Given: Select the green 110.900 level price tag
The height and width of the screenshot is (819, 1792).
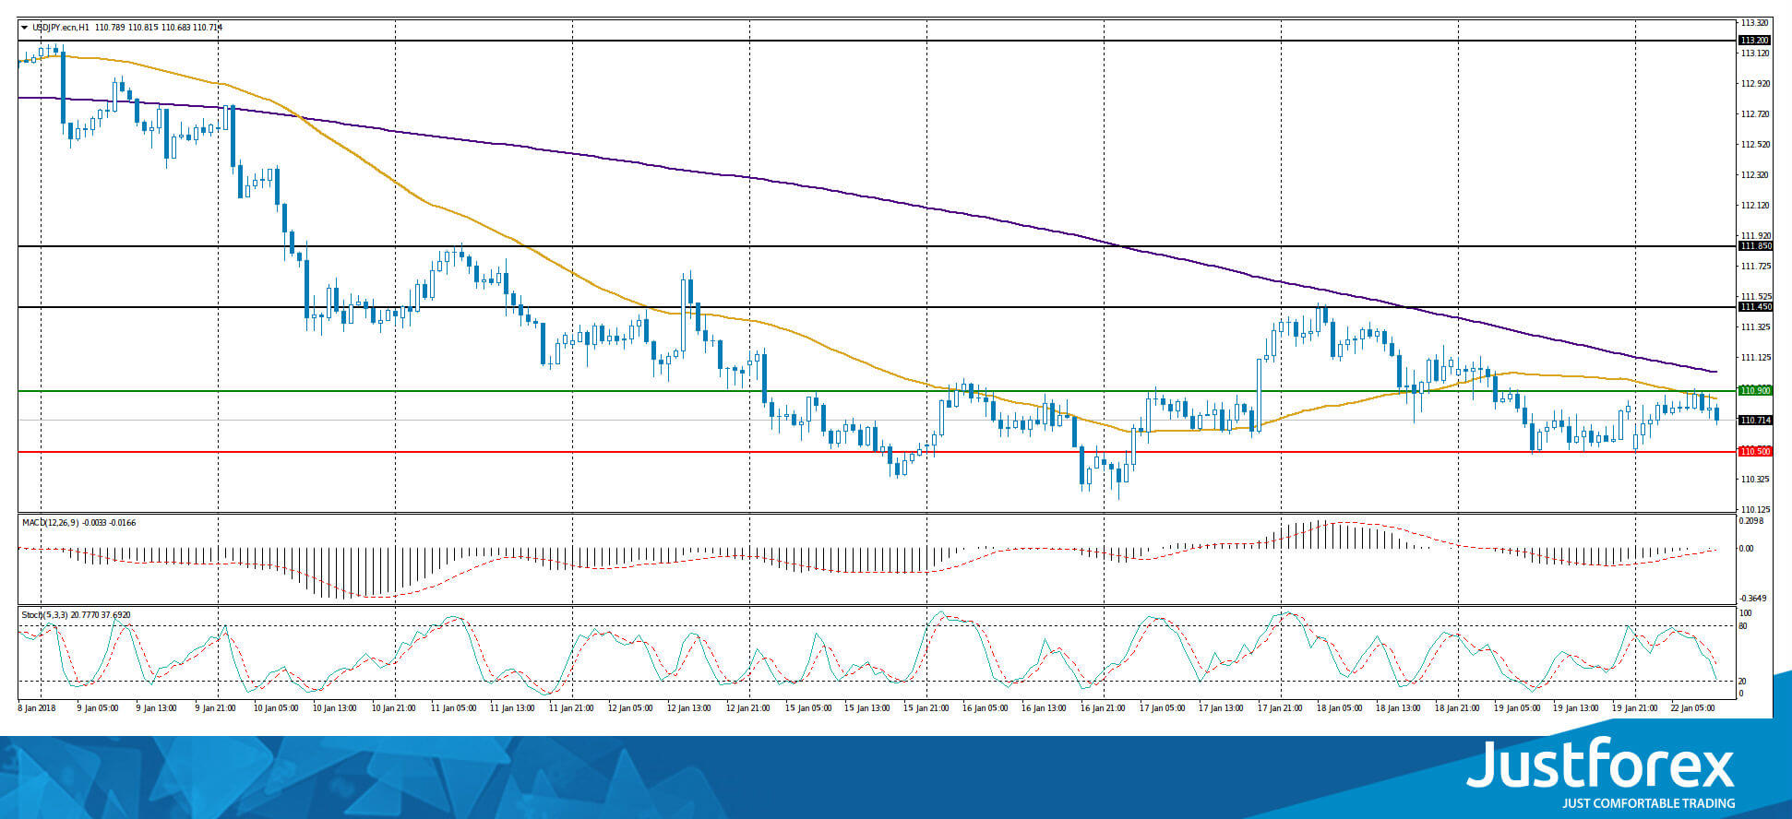Looking at the screenshot, I should tap(1754, 391).
